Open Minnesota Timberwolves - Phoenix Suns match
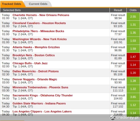The width and height of the screenshot is (140, 121). coord(40,87)
